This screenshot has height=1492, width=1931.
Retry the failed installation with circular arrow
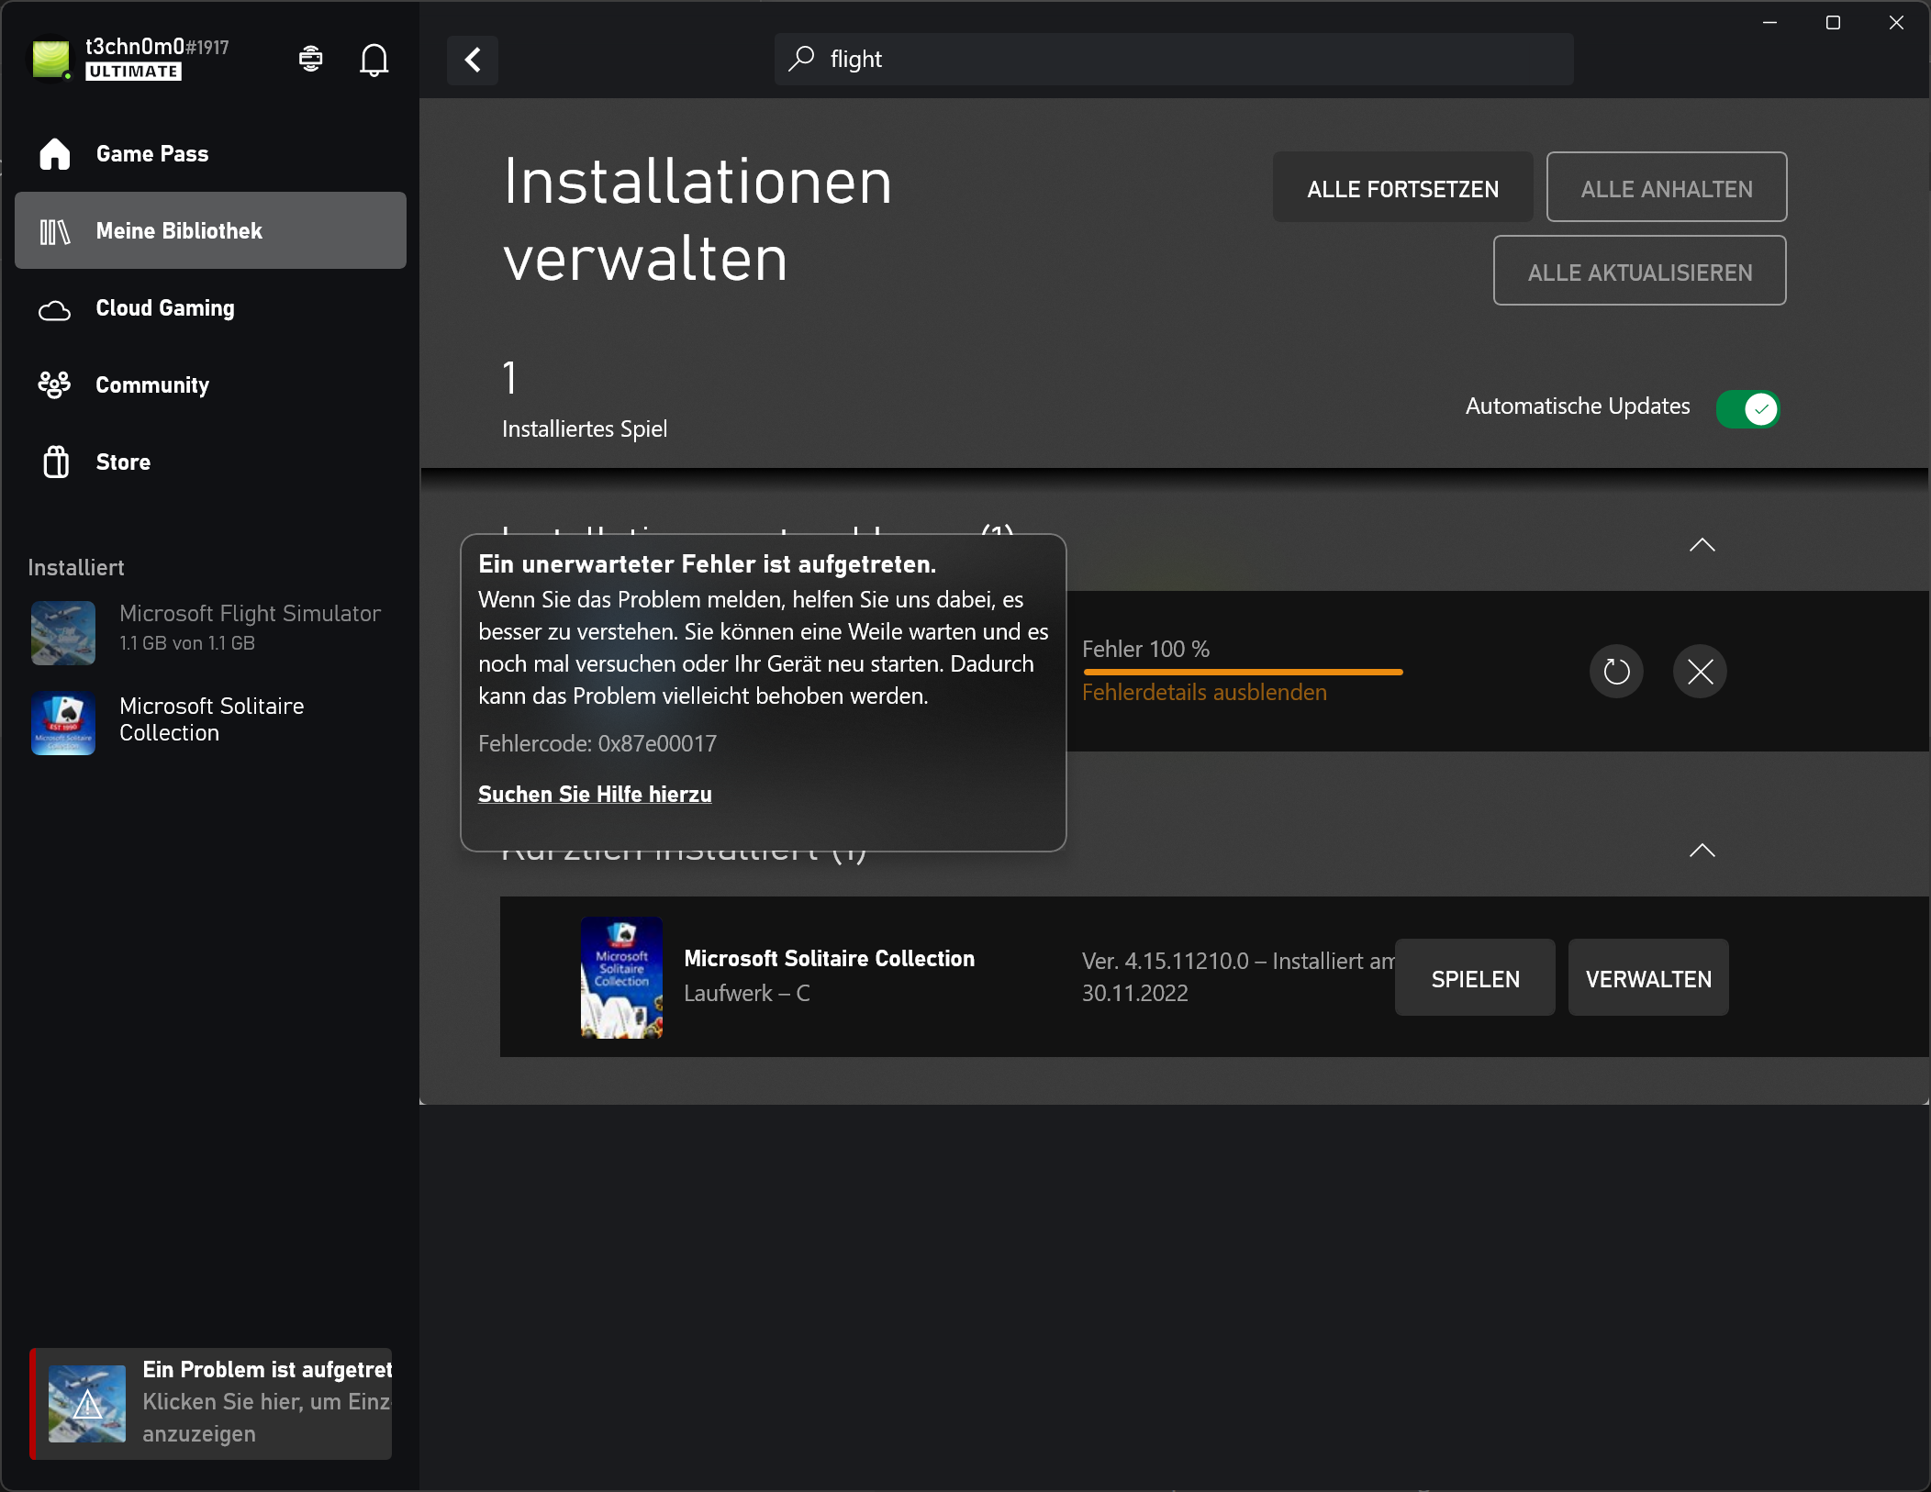click(x=1616, y=672)
